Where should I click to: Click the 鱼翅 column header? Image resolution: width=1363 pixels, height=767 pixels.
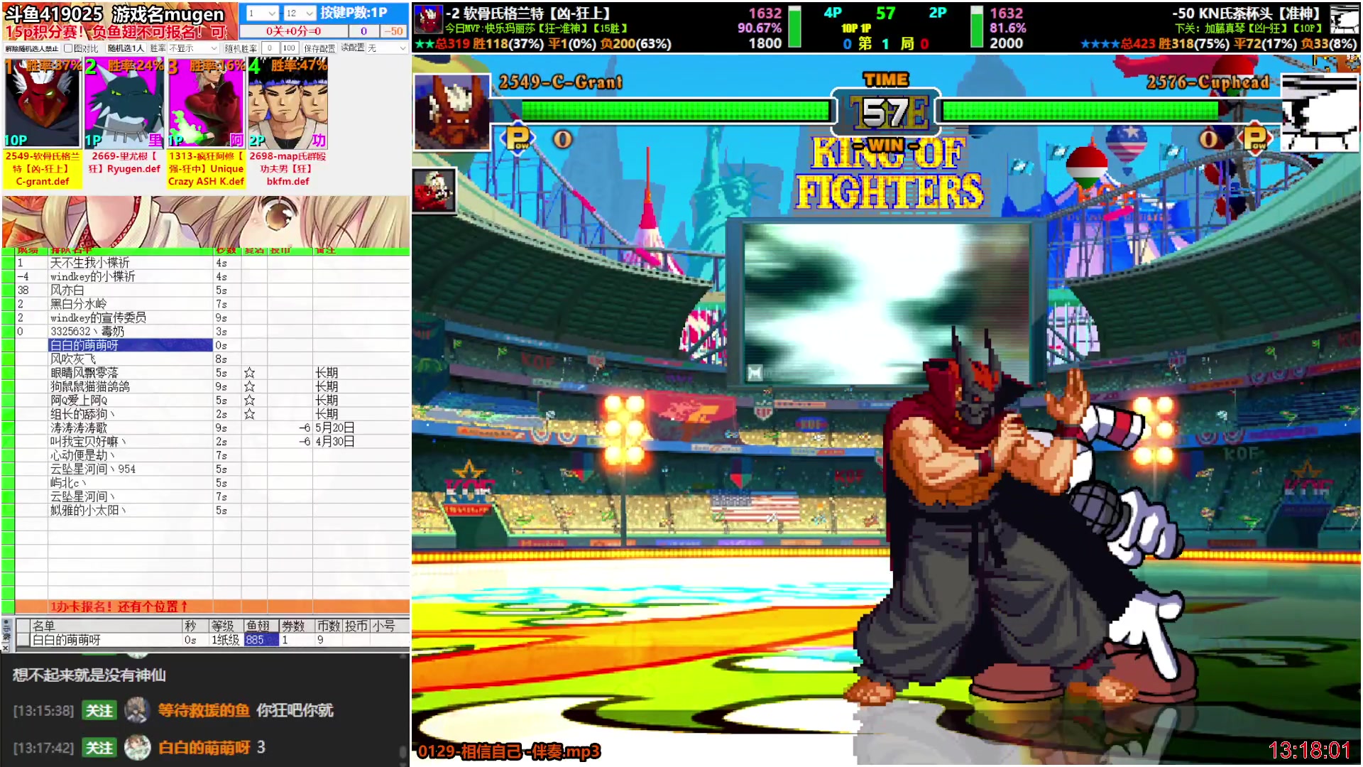pos(261,626)
